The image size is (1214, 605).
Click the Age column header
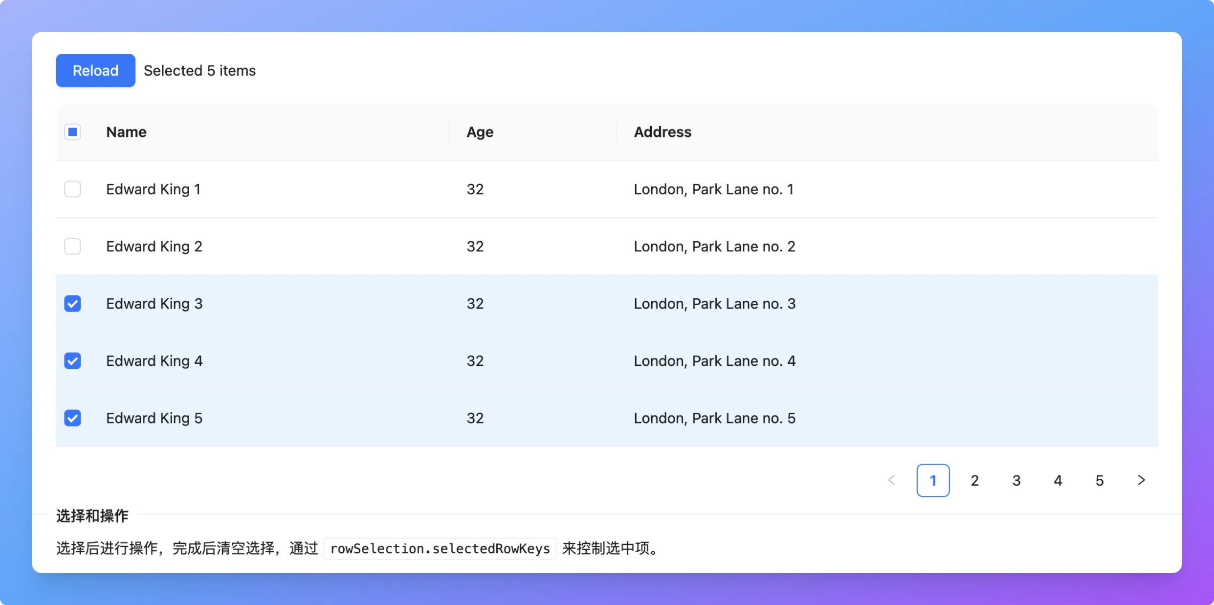pos(479,132)
